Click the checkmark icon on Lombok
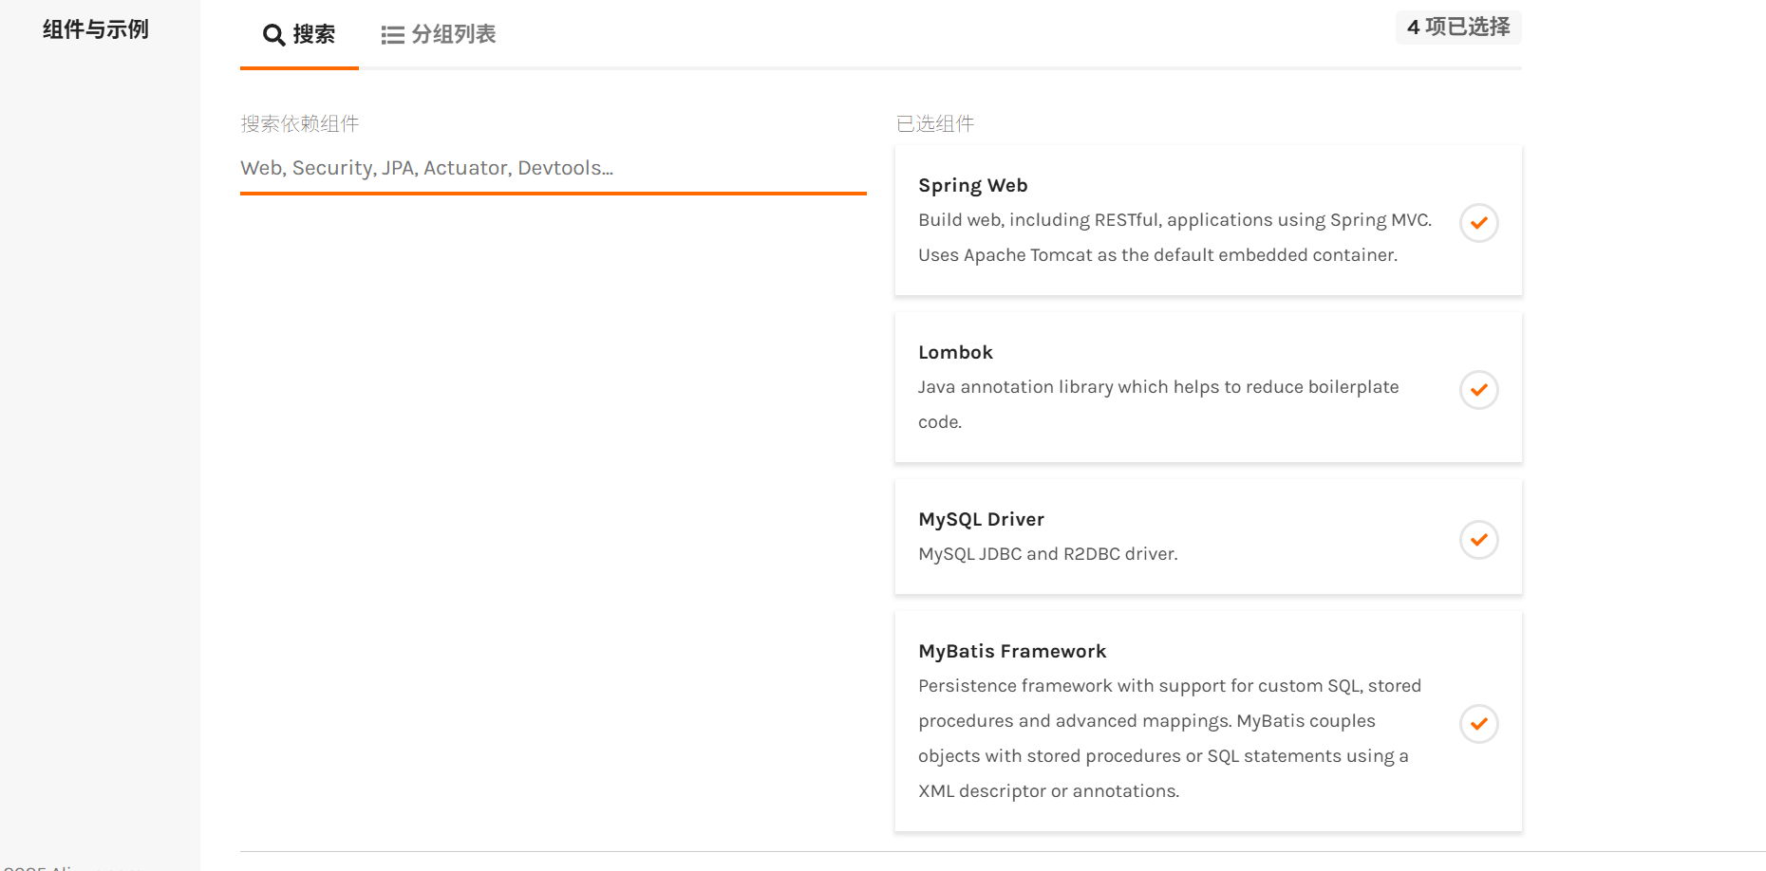 click(1478, 389)
